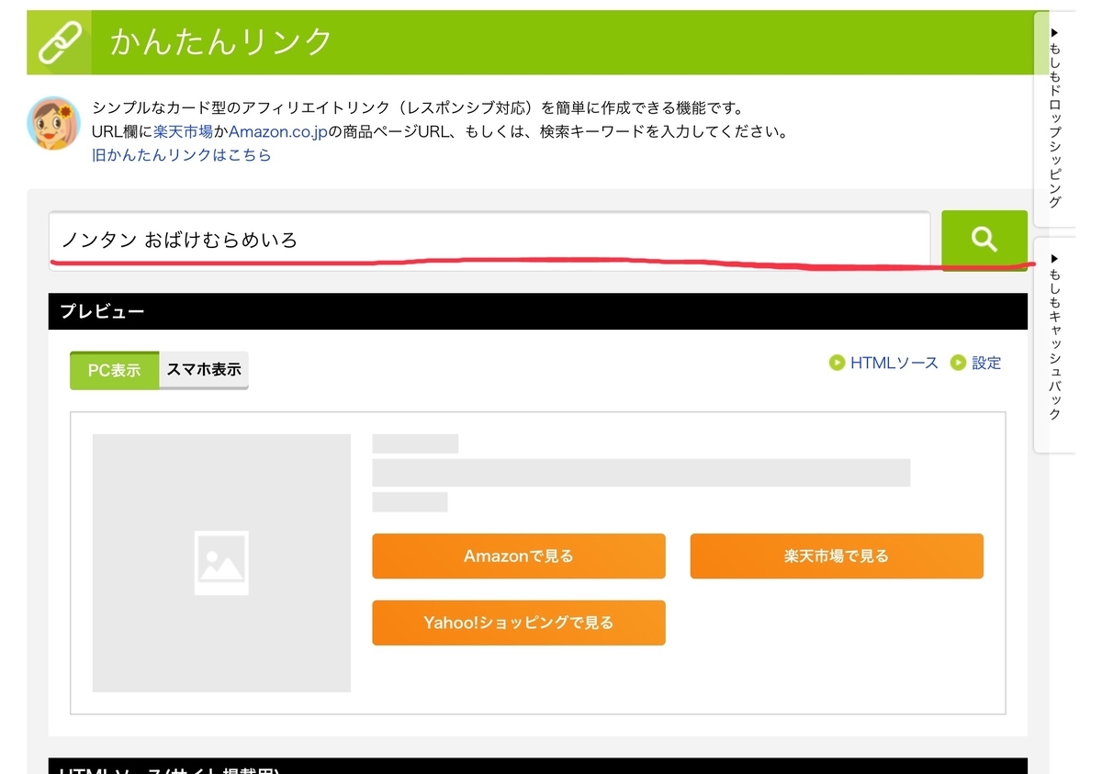Click the placeholder product image
This screenshot has height=774, width=1102.
[221, 563]
